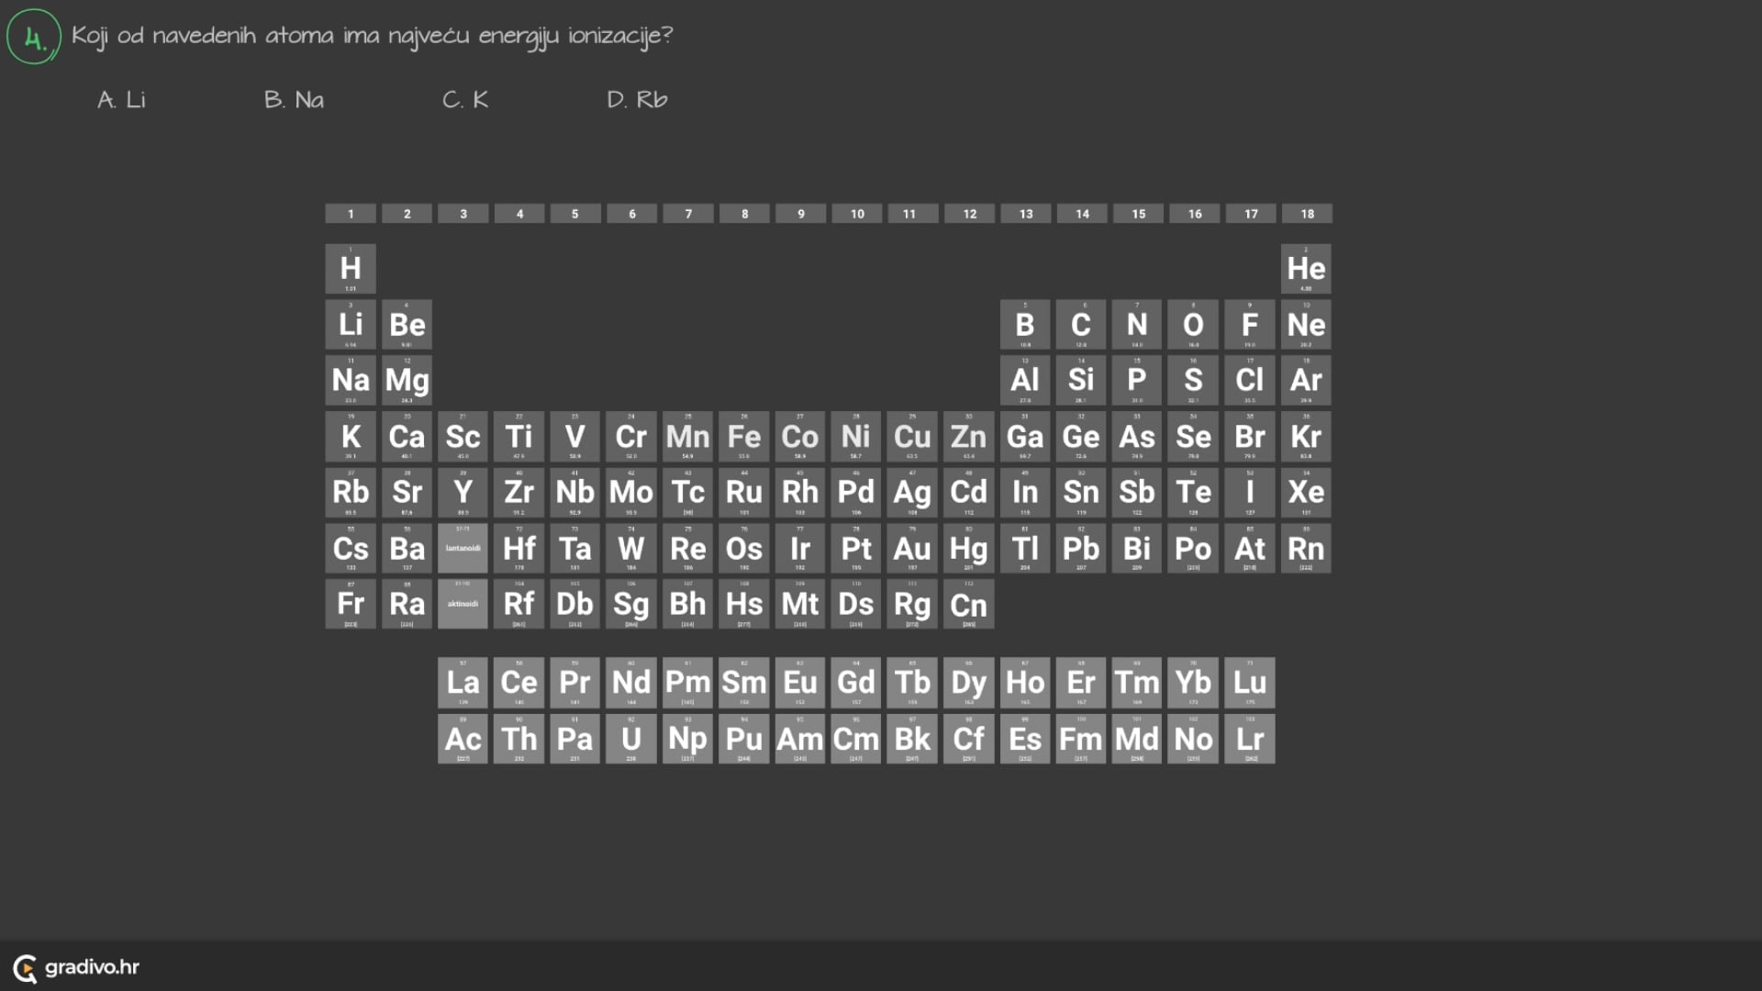Open the lantanoidi placeholder cell
This screenshot has width=1762, height=991.
click(x=463, y=549)
